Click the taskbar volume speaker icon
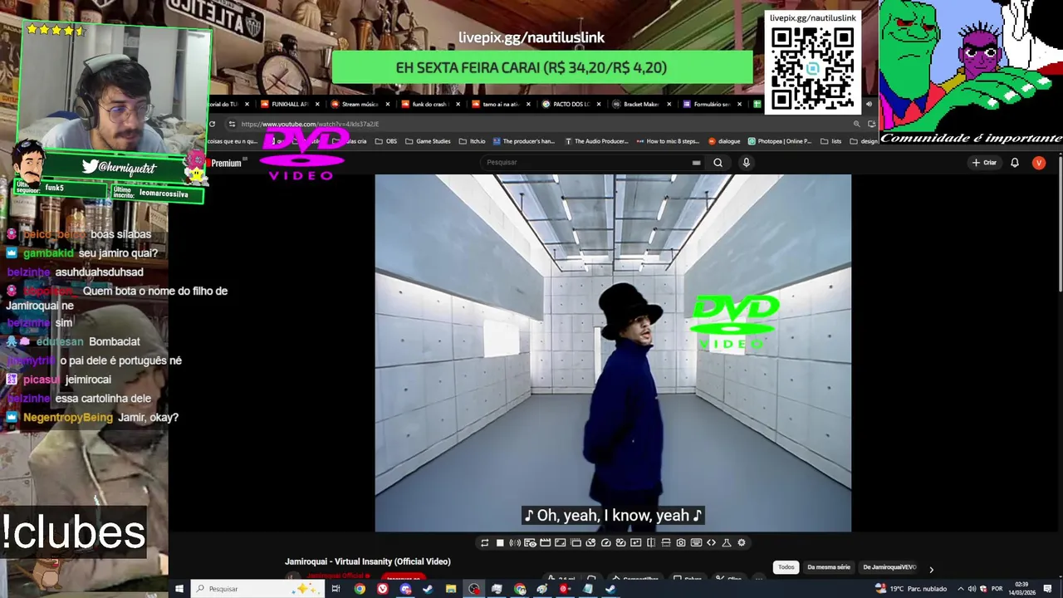The width and height of the screenshot is (1063, 598). [972, 589]
